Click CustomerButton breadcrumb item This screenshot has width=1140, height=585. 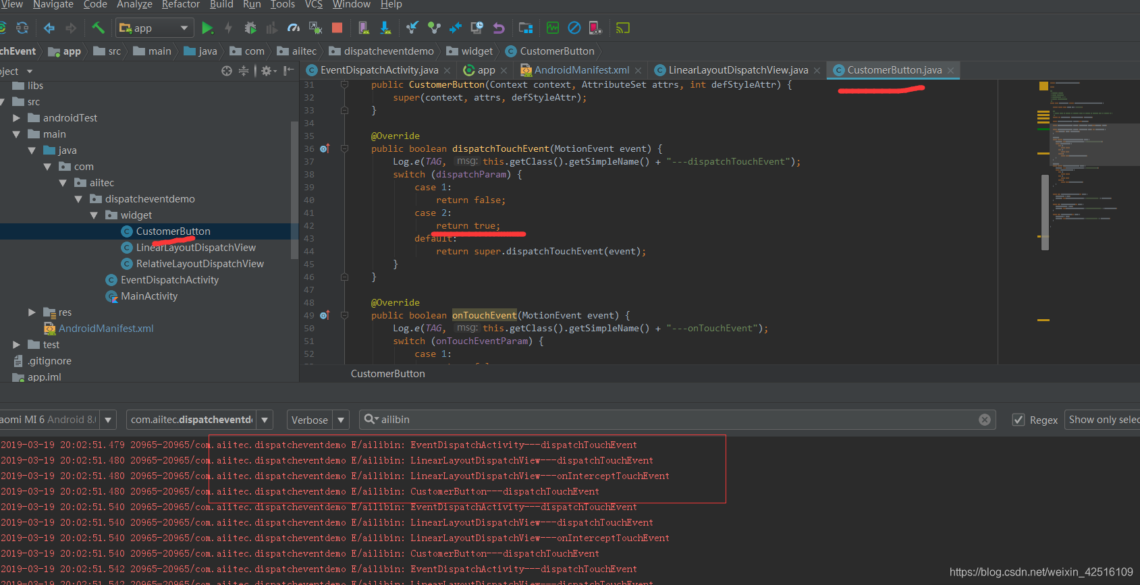pos(550,51)
